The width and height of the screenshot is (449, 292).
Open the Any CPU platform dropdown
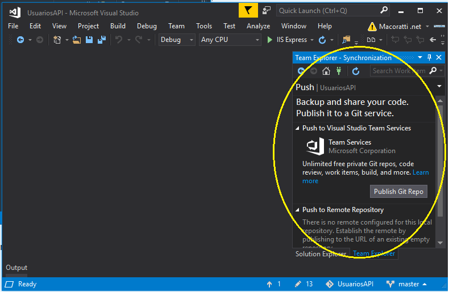[230, 40]
